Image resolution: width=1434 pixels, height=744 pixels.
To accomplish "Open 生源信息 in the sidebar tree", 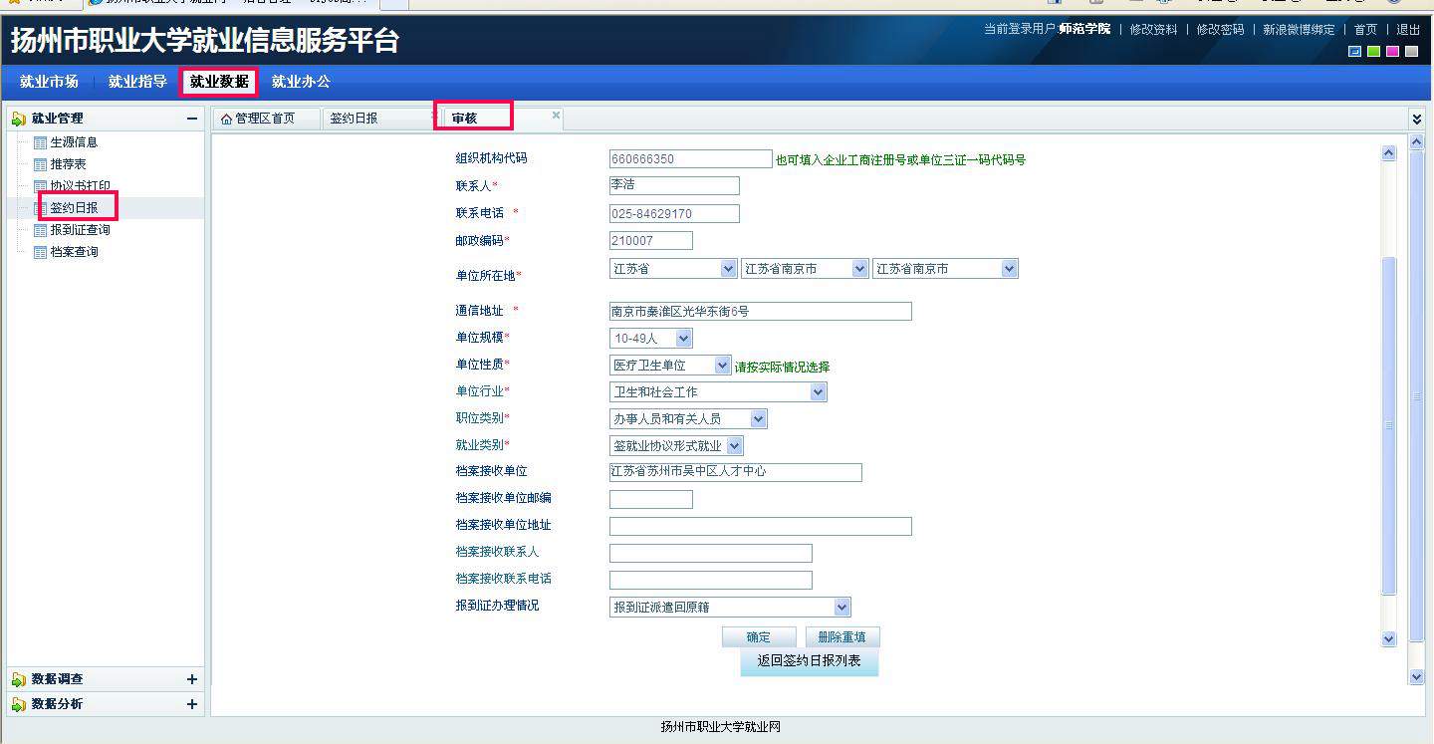I will point(74,142).
